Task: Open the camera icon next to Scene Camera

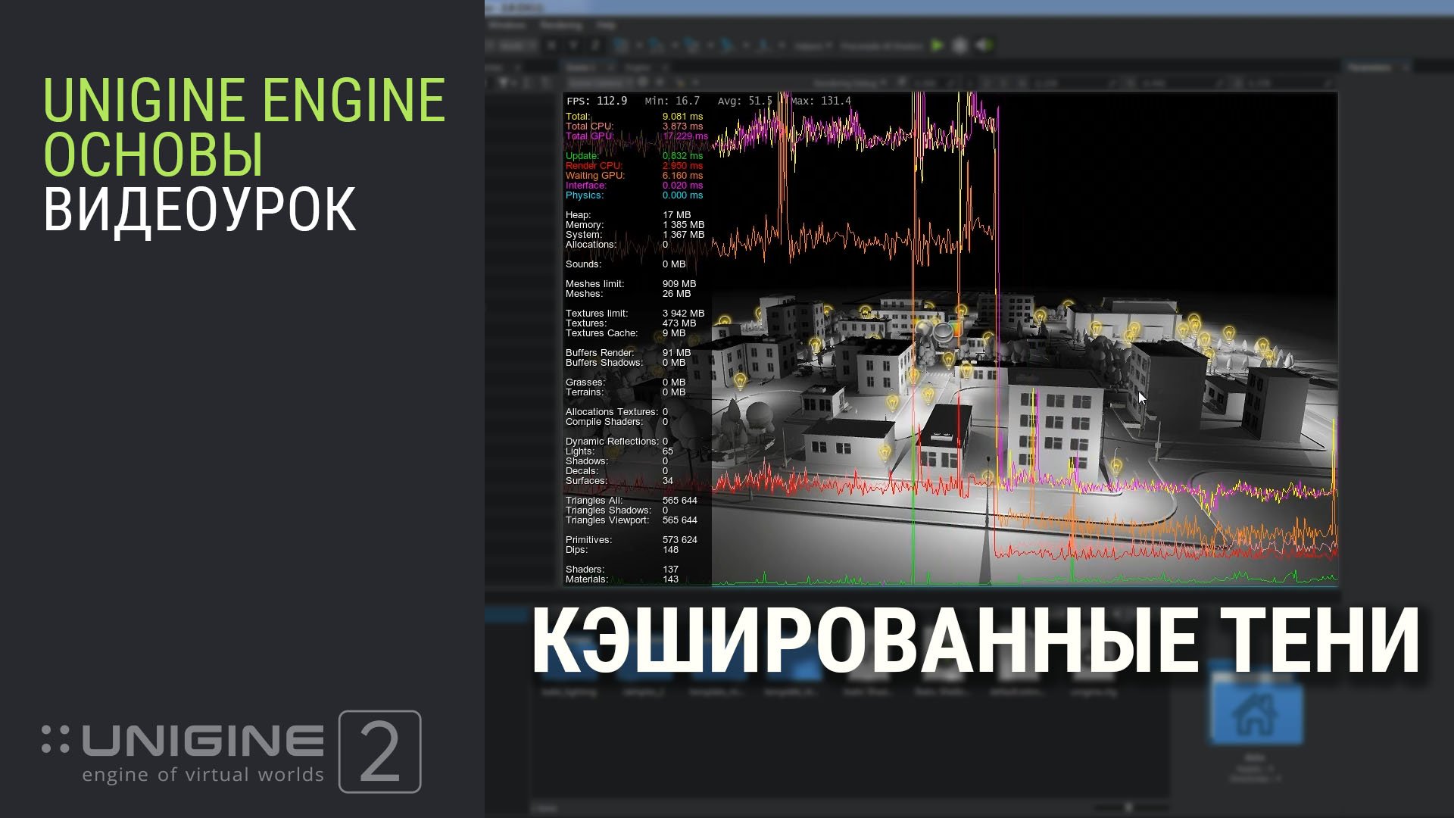Action: click(641, 82)
